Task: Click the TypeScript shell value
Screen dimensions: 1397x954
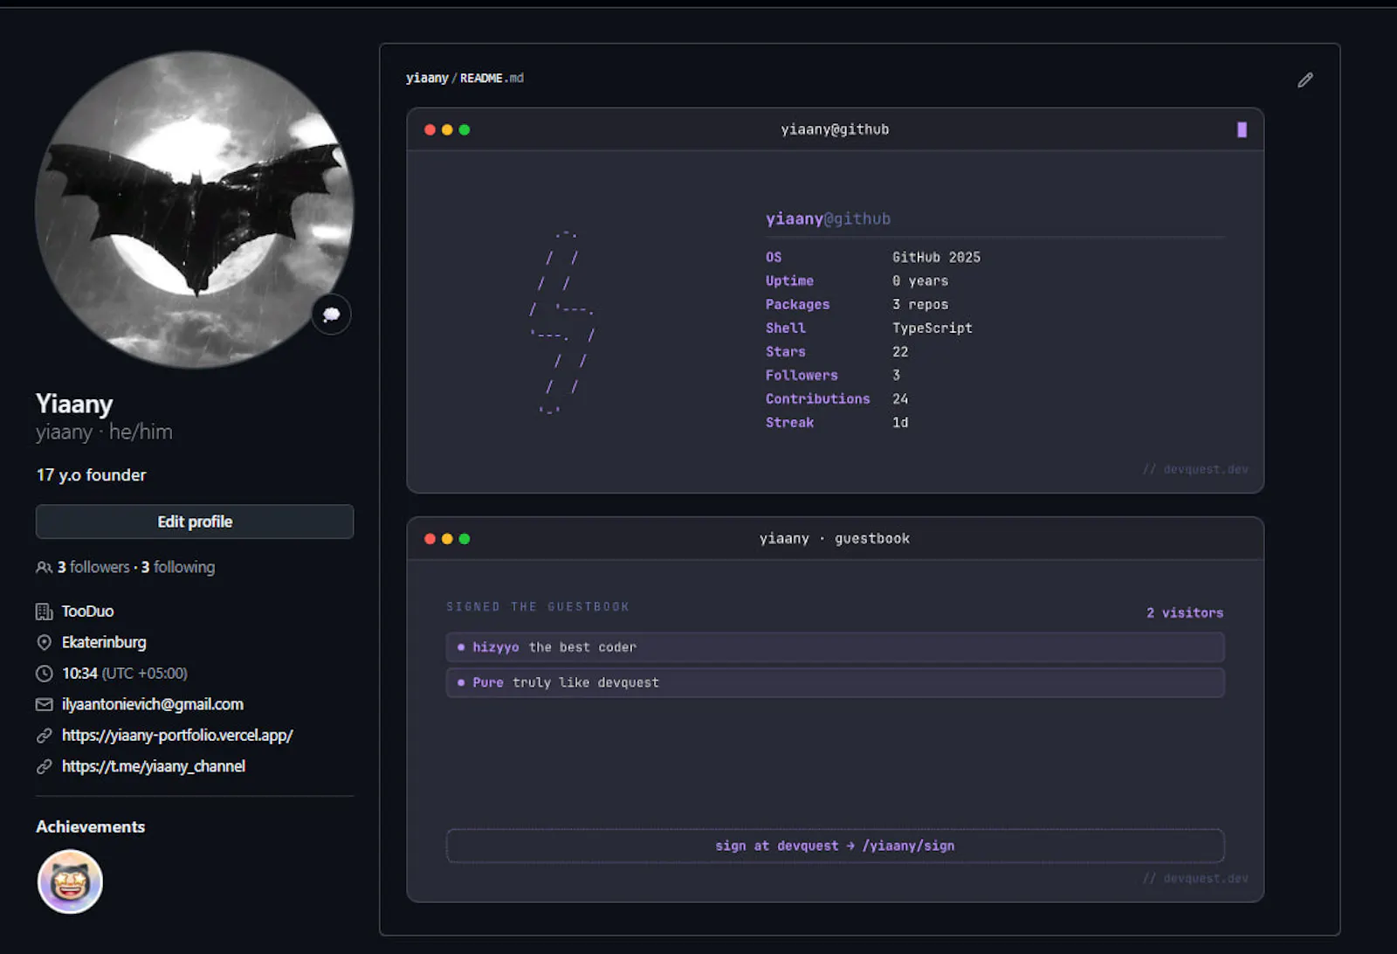Action: [932, 328]
